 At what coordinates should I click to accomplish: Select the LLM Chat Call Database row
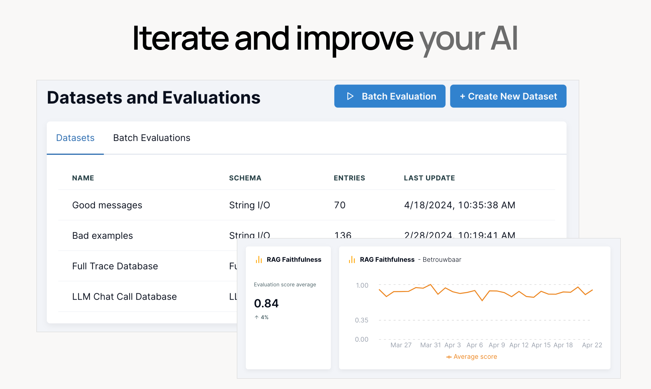(124, 296)
